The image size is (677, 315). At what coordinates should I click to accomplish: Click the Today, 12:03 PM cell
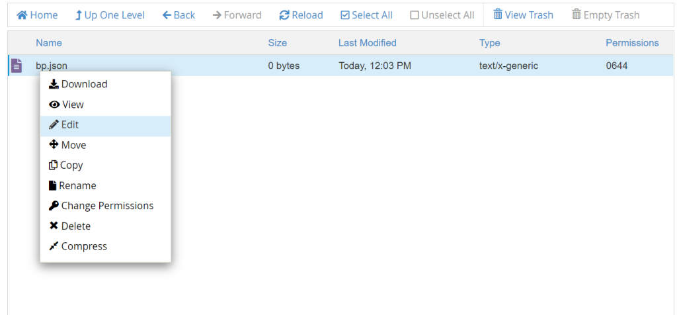375,66
